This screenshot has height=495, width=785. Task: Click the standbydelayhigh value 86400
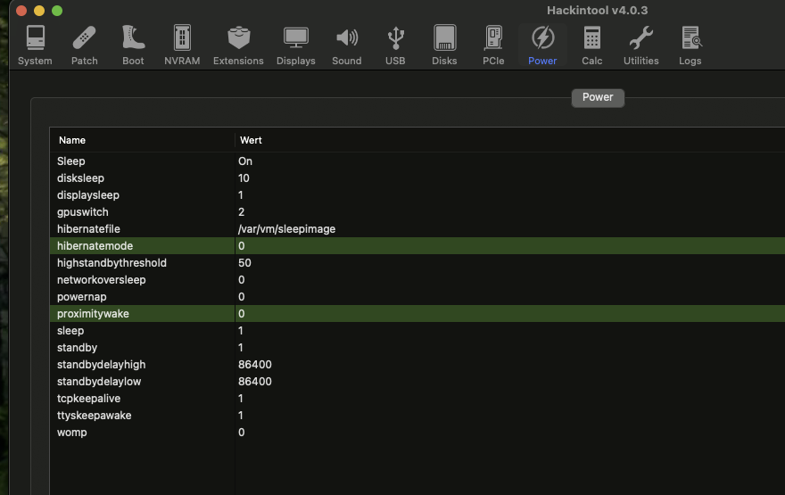click(x=255, y=365)
